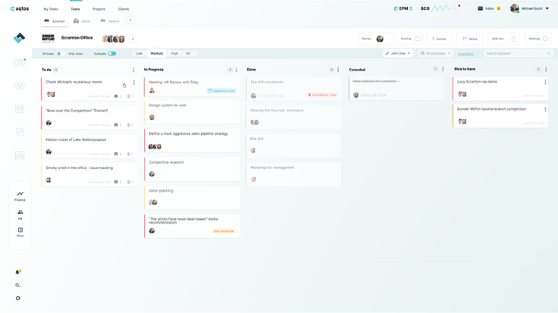This screenshot has width=558, height=313.
Task: Expand Michael Scott user menu
Action: pos(547,9)
